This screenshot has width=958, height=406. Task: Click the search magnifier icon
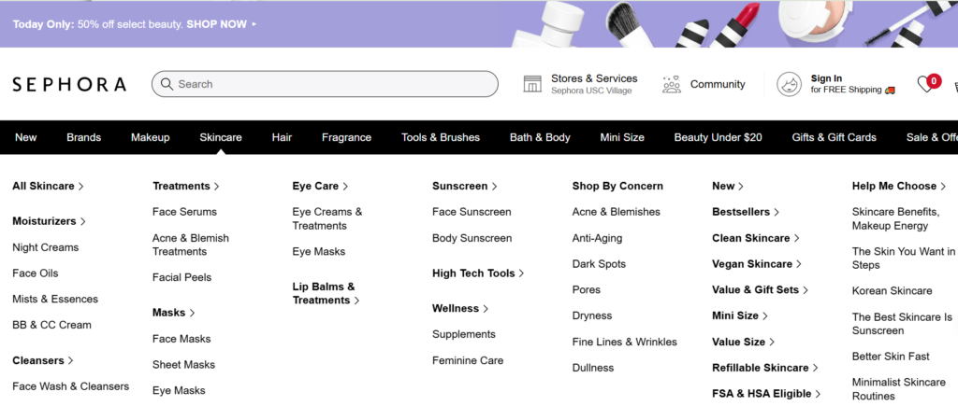point(167,84)
